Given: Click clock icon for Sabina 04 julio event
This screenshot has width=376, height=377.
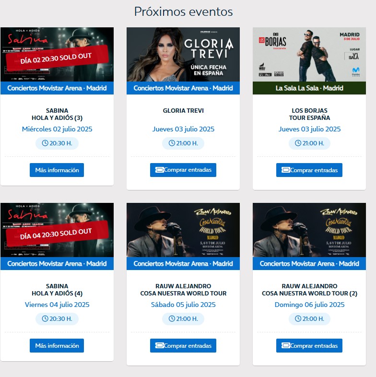Looking at the screenshot, I should 45,318.
